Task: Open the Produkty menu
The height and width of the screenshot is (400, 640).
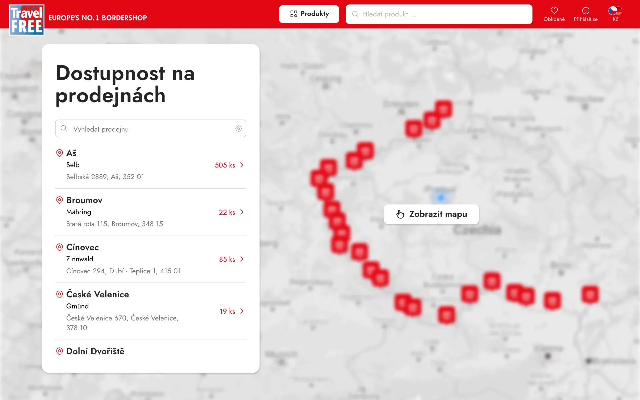Action: 309,14
